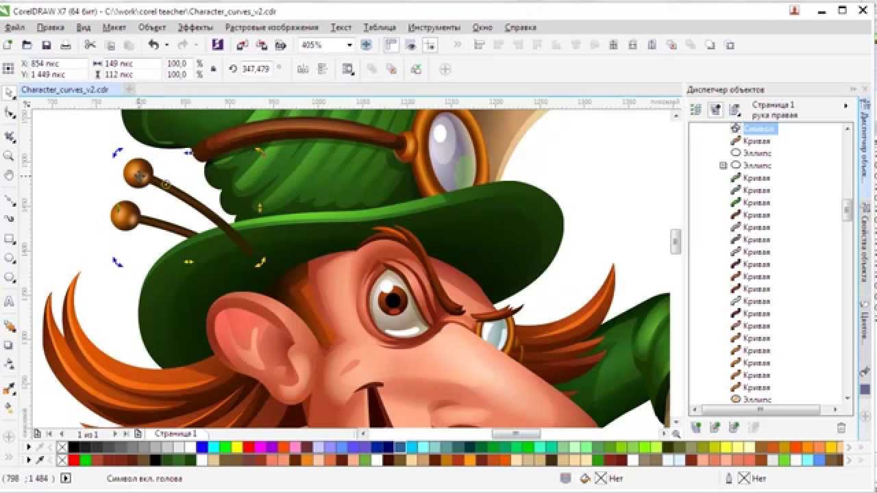
Task: Click the Full-screen preview icon
Action: coord(366,45)
